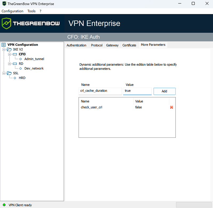Click the Admin_tunnel circle icon
This screenshot has width=213, height=208.
click(x=21, y=59)
